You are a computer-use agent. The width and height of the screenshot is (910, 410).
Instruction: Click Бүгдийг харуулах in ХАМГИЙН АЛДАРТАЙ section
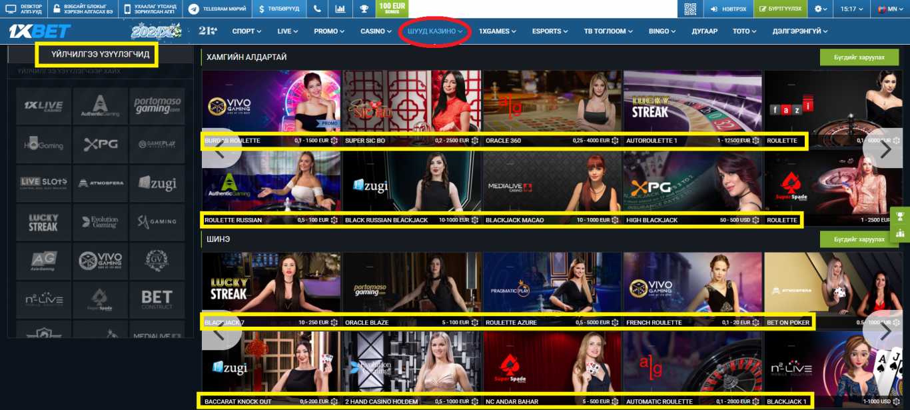tap(859, 57)
